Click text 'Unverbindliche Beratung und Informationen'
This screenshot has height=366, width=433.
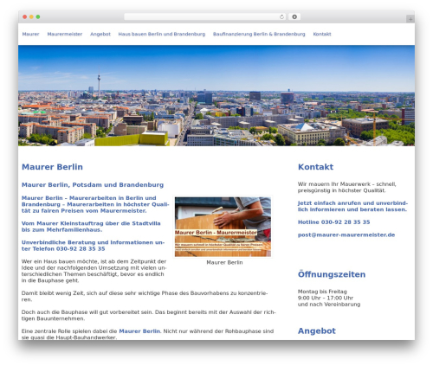(88, 242)
